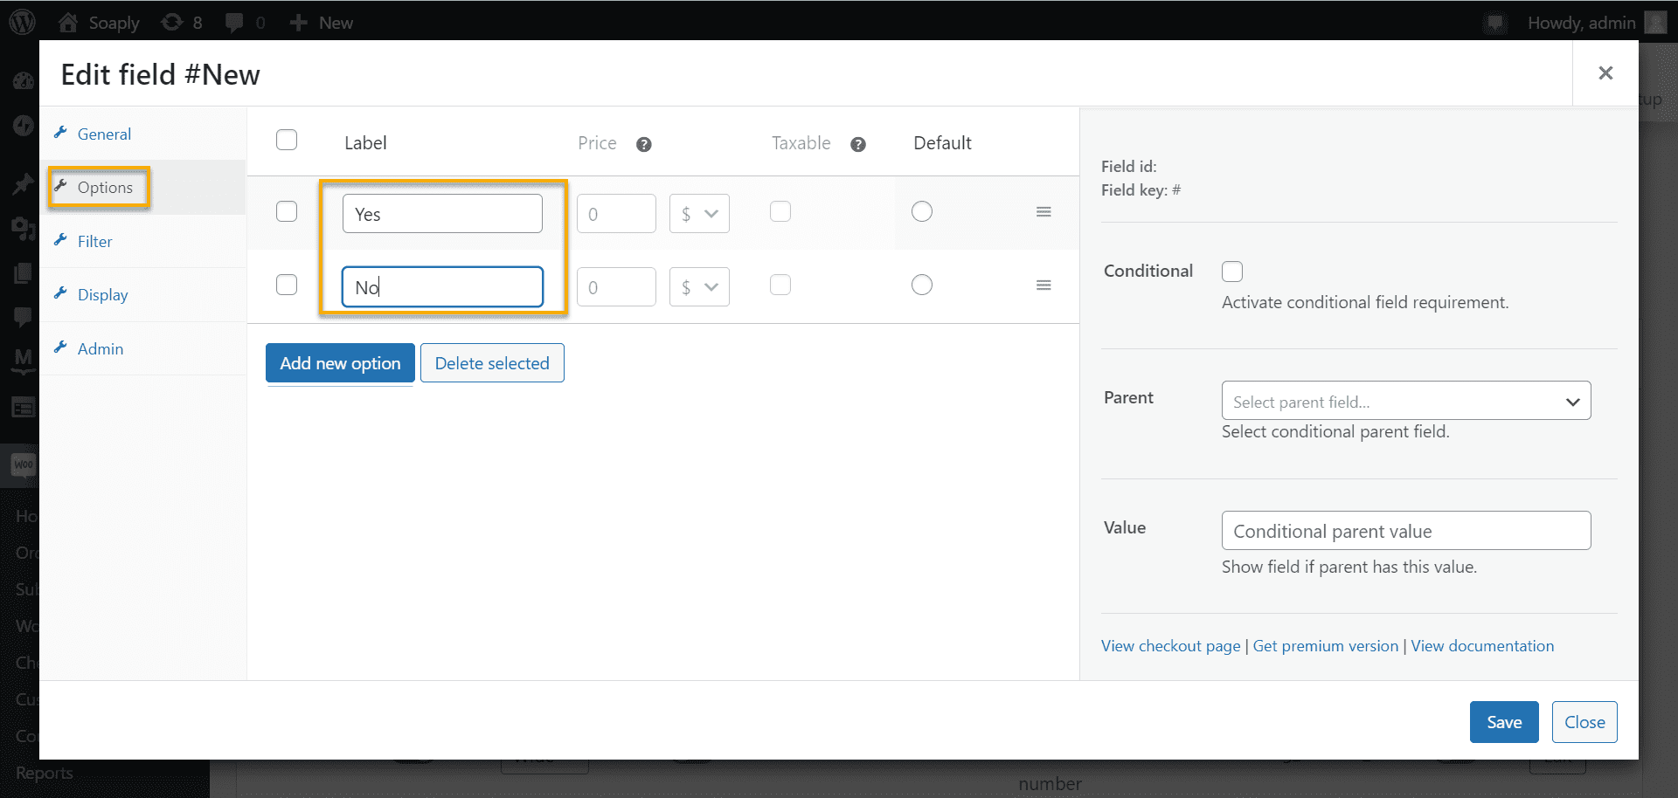The width and height of the screenshot is (1678, 798).
Task: Switch to the Display tab
Action: [x=142, y=295]
